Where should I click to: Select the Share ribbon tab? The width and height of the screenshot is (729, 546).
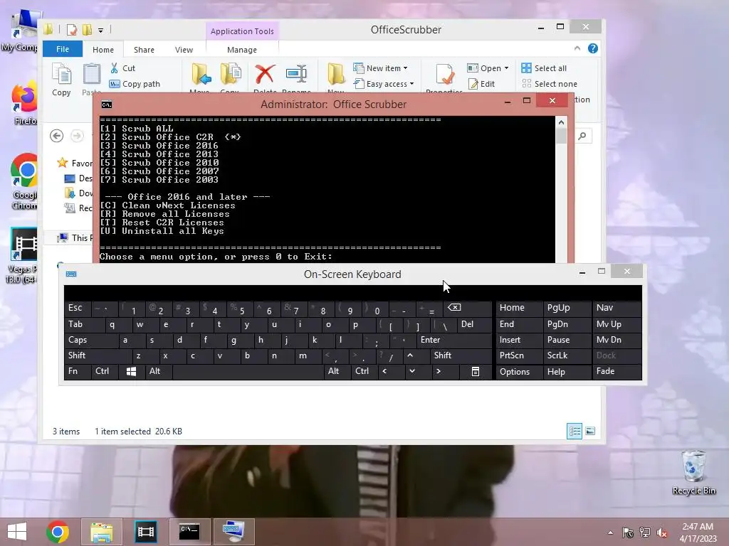click(144, 50)
